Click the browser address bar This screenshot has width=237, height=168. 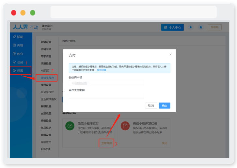tap(134, 12)
